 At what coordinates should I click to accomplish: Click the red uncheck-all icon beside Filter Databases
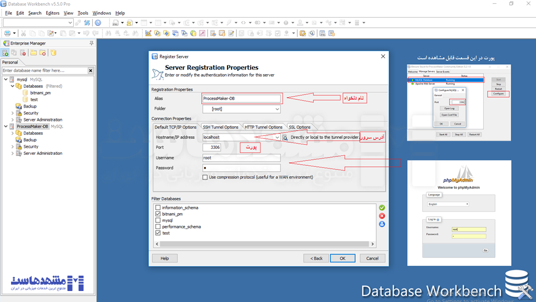tap(382, 216)
